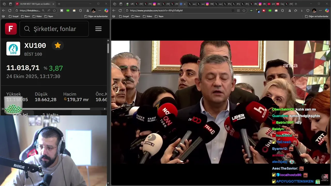Click the Hacim value 170,37 mr
331x186 pixels.
click(x=78, y=100)
